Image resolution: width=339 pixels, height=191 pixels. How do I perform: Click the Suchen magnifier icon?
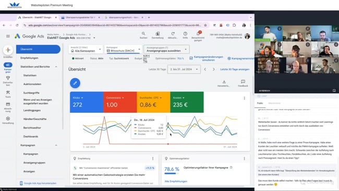143,34
